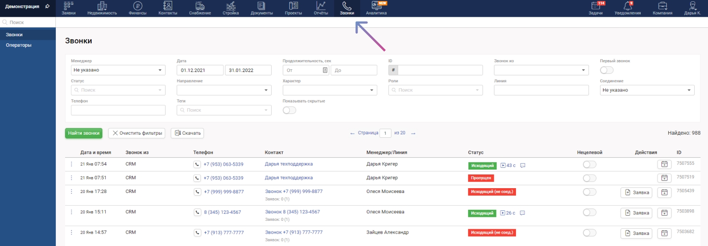Screen dimensions: 708x246
Task: Open Notifications bell icon
Action: 627,6
